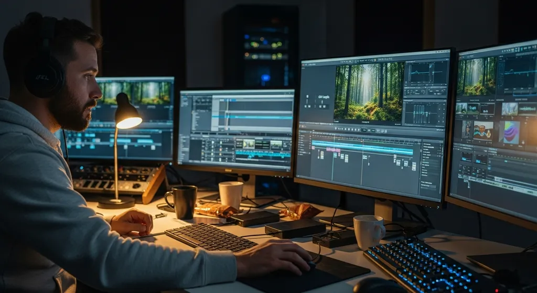
Task: Click the forest preview in the center monitor
Action: click(369, 91)
